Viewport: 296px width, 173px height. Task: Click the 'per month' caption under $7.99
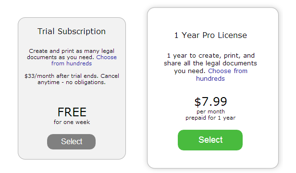pos(210,111)
